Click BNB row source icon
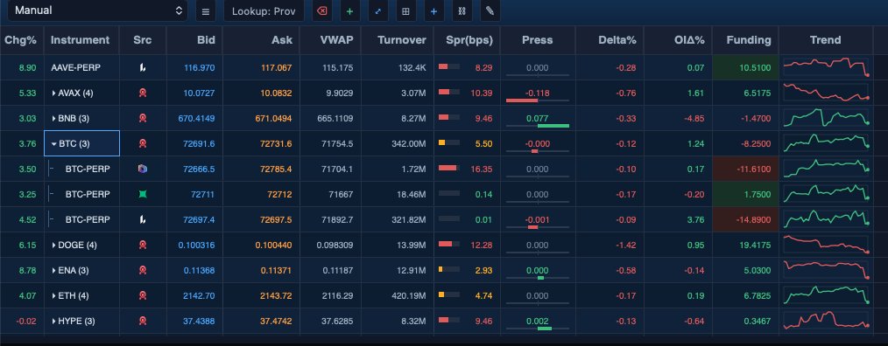This screenshot has width=888, height=346. (143, 119)
